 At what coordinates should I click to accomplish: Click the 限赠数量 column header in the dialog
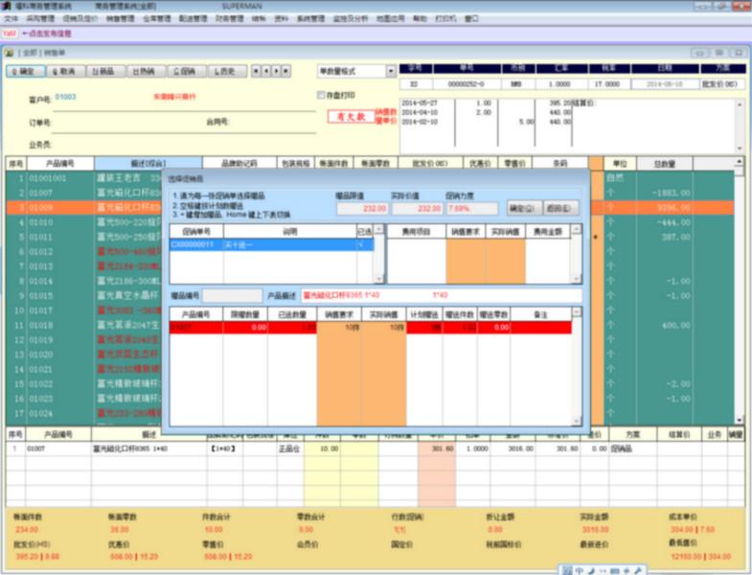(245, 315)
